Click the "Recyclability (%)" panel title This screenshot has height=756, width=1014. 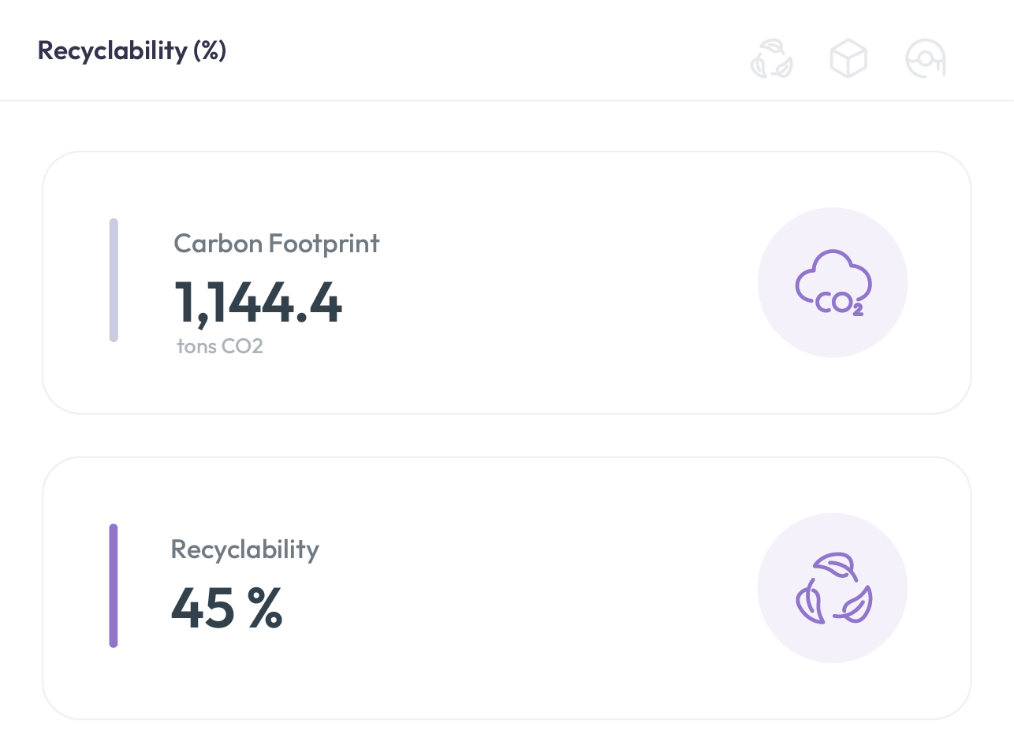[132, 50]
